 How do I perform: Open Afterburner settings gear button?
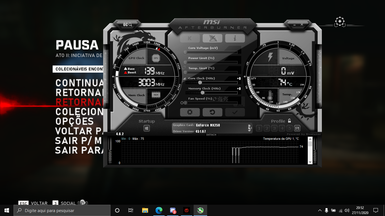190,112
